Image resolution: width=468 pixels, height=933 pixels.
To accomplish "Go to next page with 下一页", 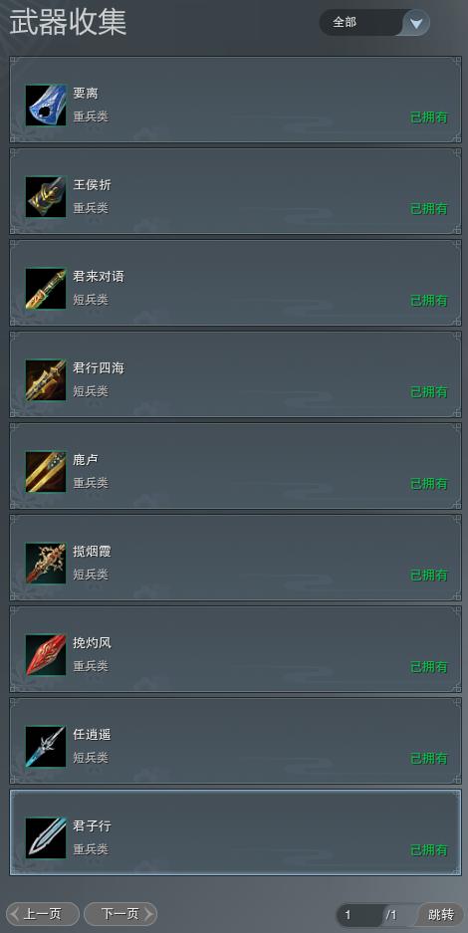I will click(120, 914).
